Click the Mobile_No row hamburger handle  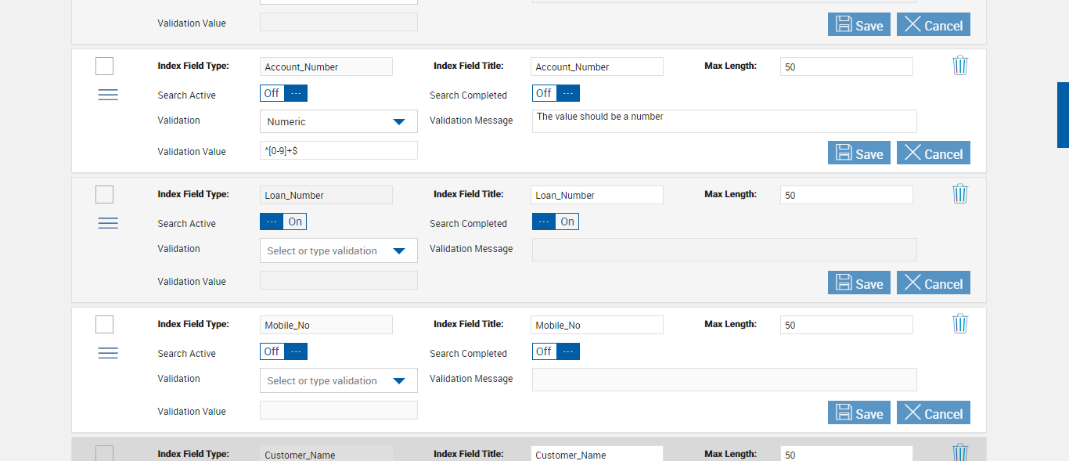108,353
